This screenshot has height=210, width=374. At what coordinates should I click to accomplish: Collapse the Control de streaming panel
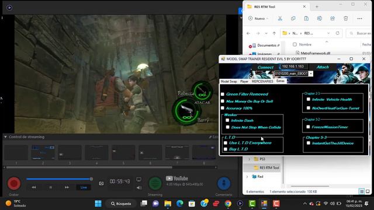coord(5,137)
